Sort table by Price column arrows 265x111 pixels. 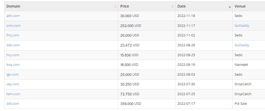pyautogui.click(x=173, y=6)
